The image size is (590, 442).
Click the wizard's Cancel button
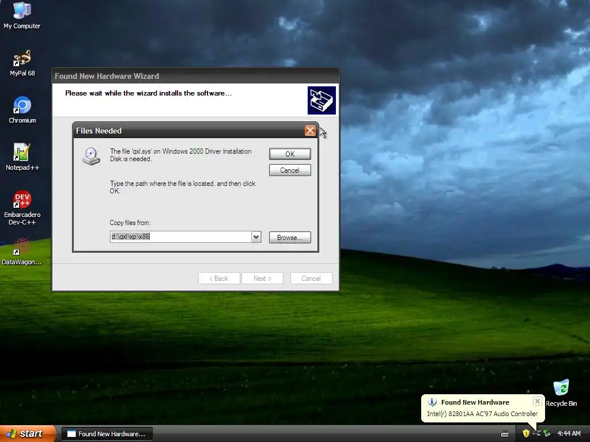pyautogui.click(x=311, y=279)
